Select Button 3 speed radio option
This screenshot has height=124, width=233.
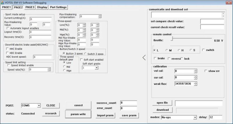tap(64, 53)
